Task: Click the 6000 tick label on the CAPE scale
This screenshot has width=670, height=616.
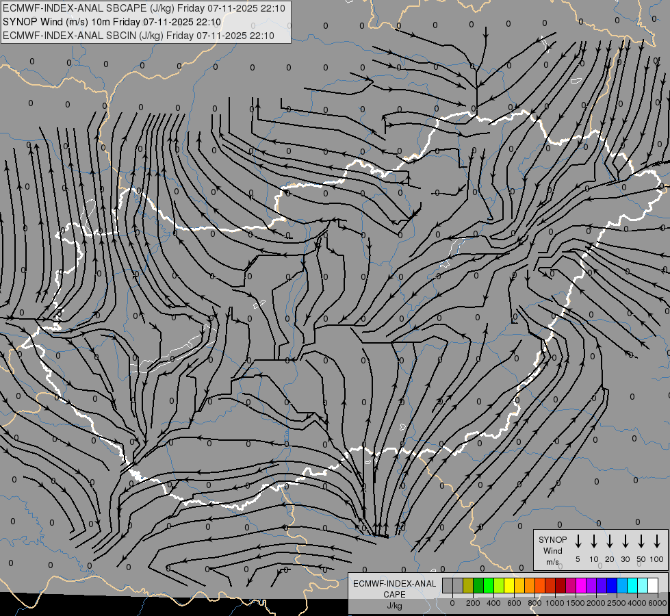Action: pyautogui.click(x=658, y=603)
